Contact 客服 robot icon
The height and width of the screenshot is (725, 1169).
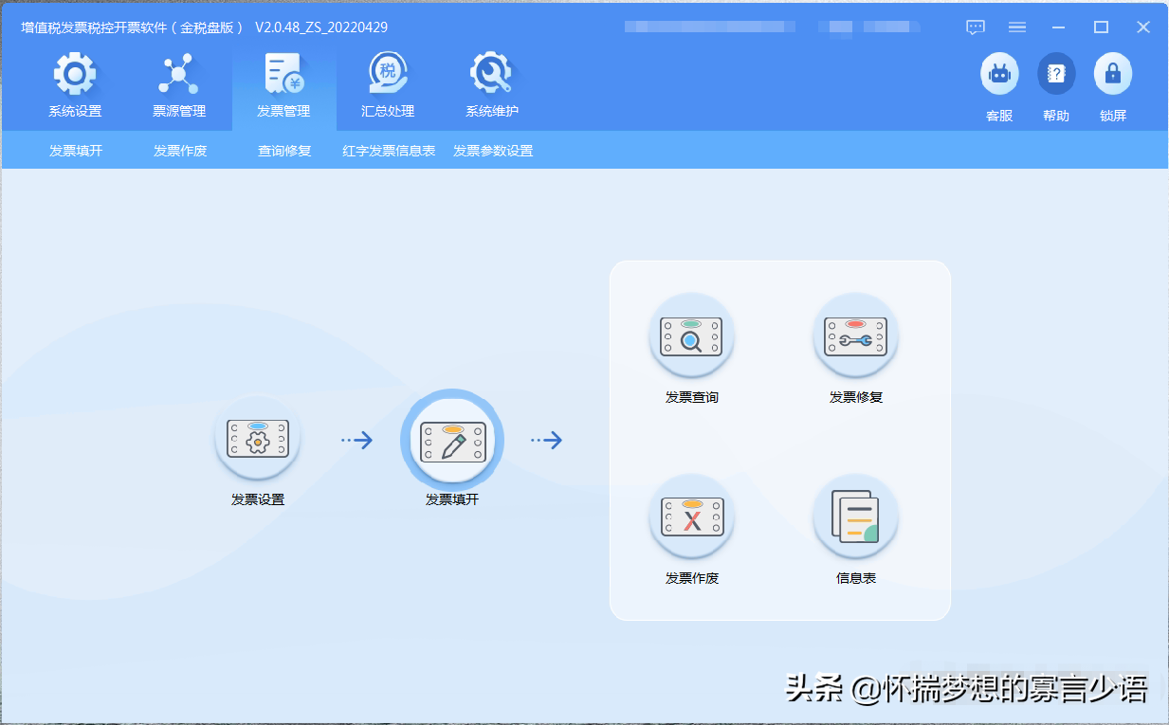(999, 73)
